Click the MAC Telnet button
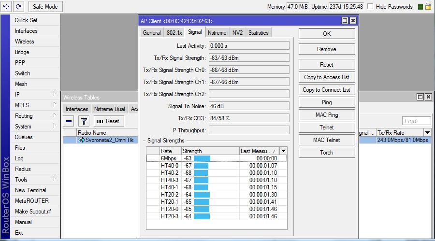The width and height of the screenshot is (435, 241). pos(327,140)
